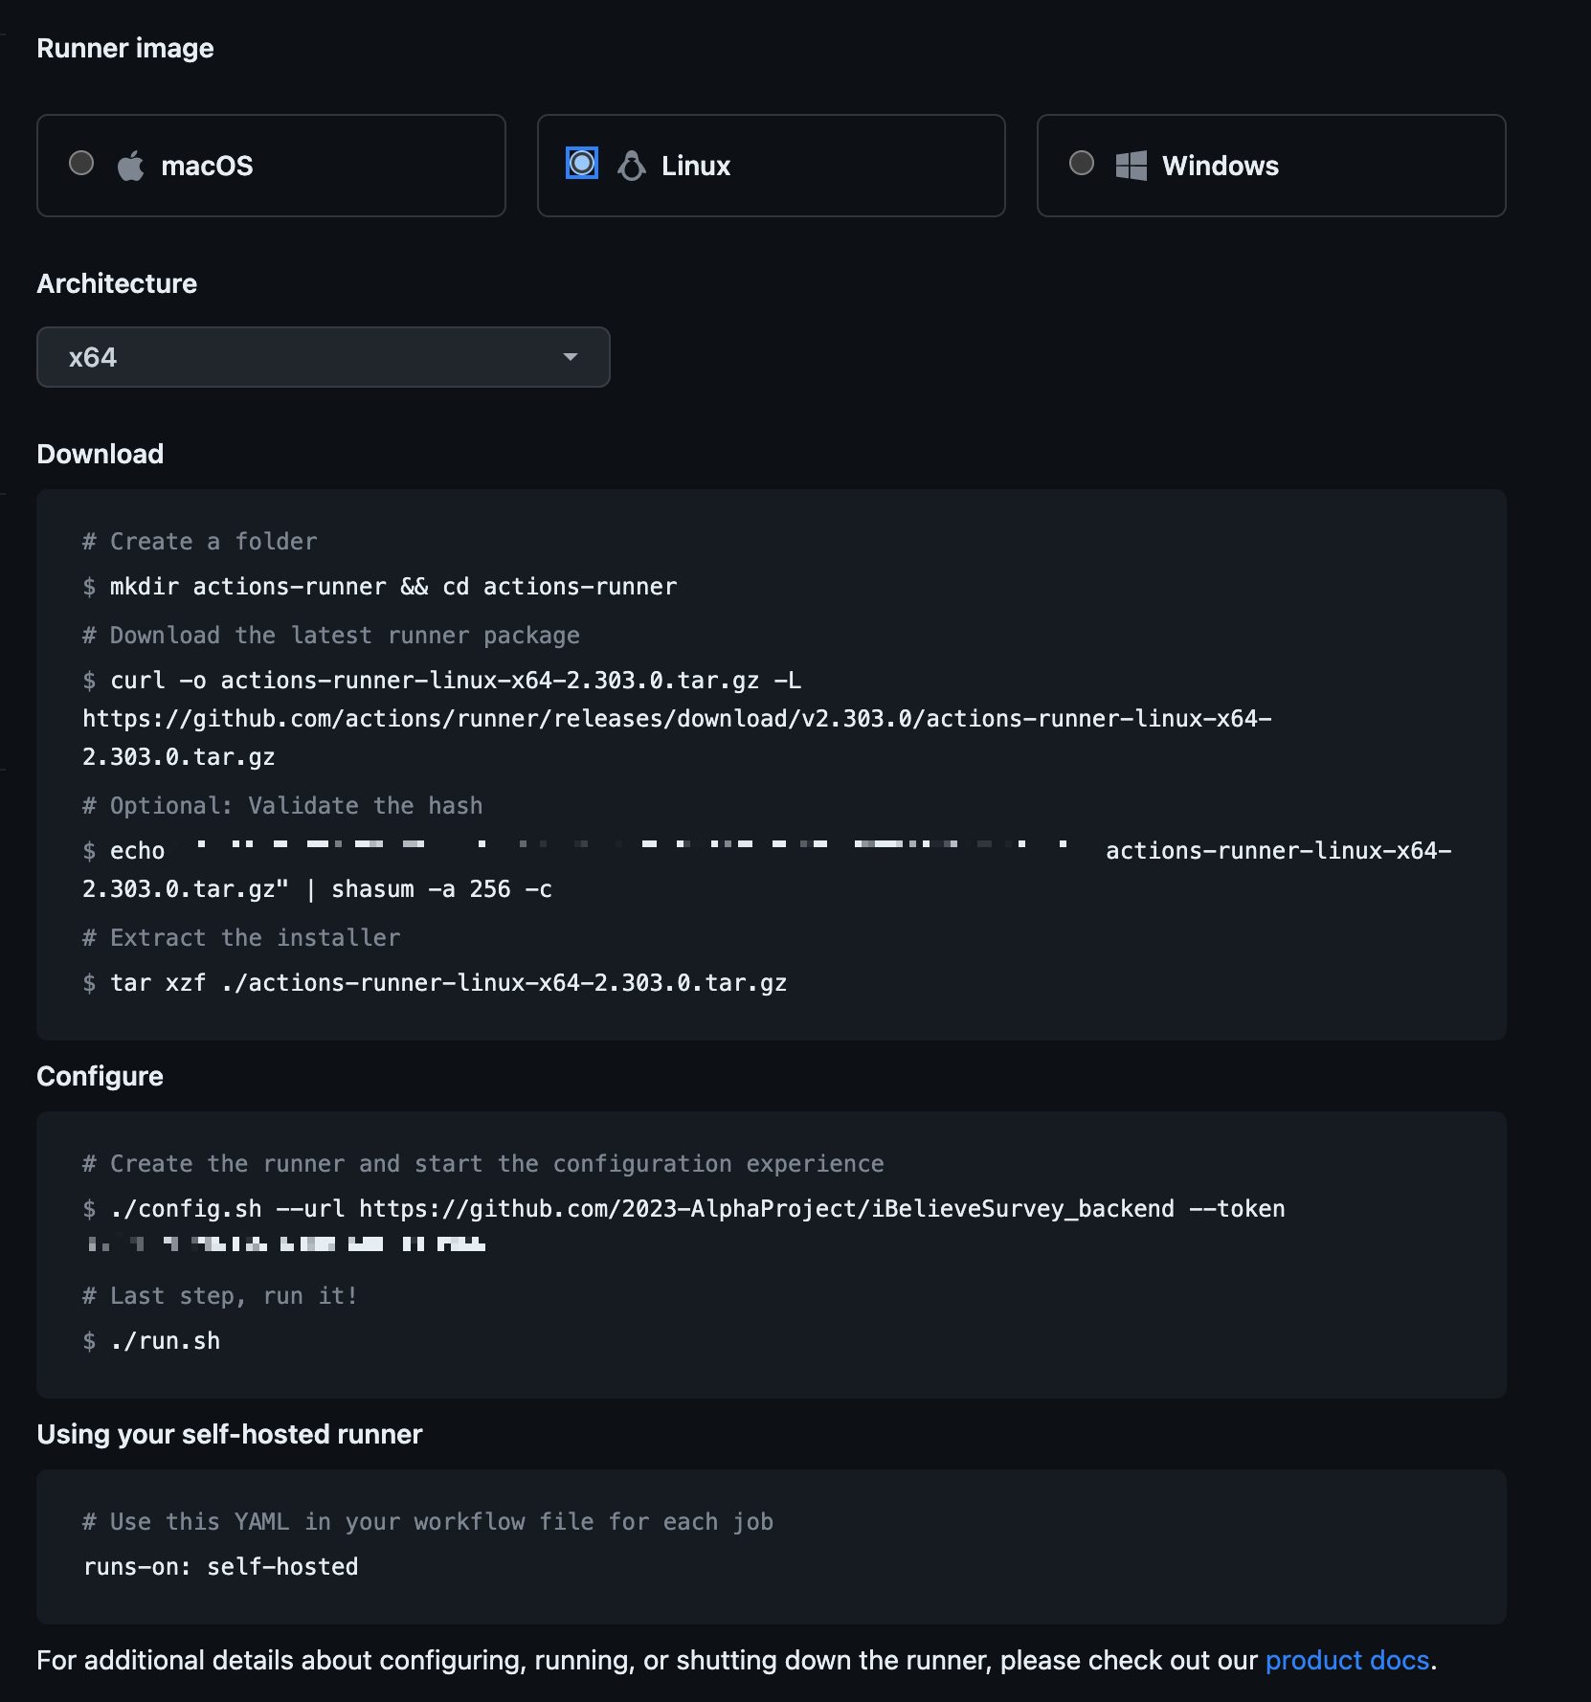Select the macOS radio button
Screen dimensions: 1591x1702
pyautogui.click(x=81, y=164)
